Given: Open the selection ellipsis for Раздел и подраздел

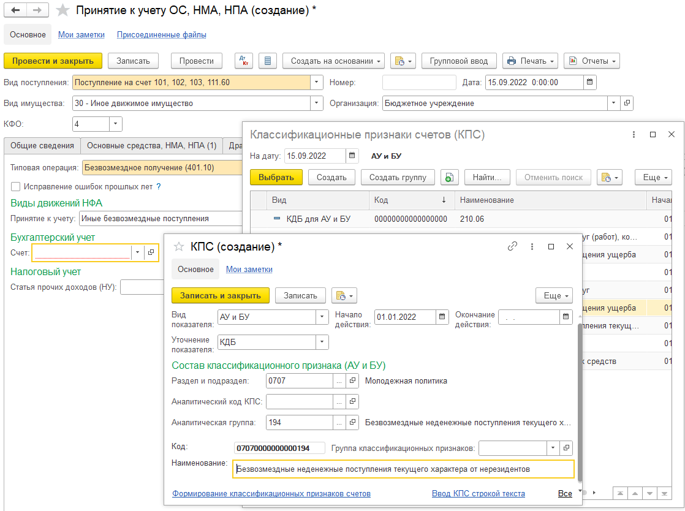Looking at the screenshot, I should pyautogui.click(x=339, y=381).
